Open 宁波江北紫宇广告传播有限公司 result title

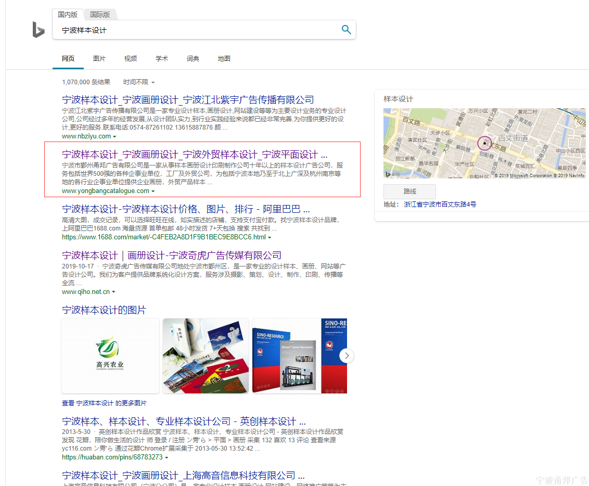coord(188,100)
